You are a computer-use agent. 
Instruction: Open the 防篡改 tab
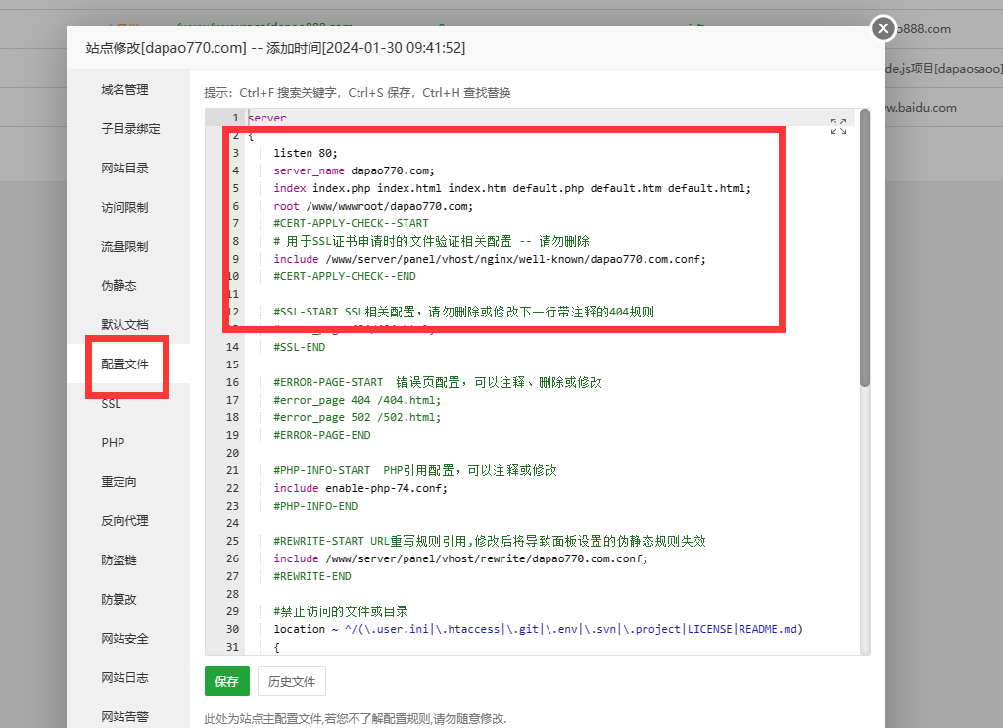[119, 599]
